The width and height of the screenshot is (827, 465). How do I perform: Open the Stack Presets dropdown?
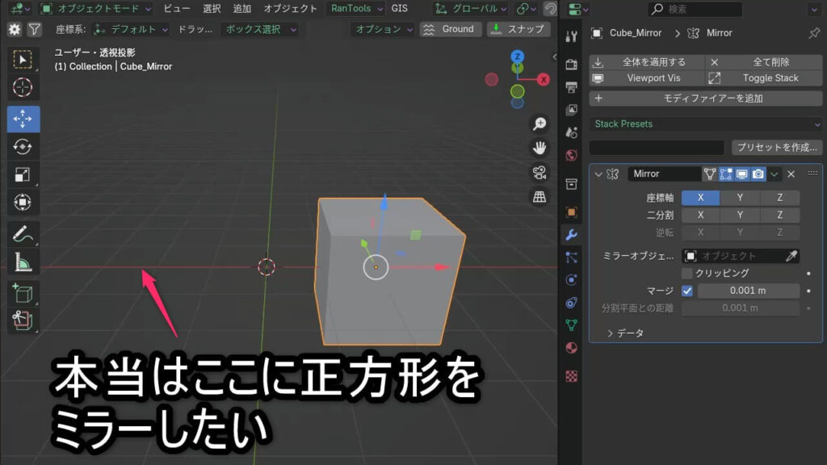click(x=705, y=124)
